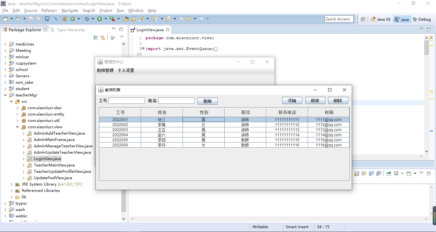Open the New file dropdown arrow
The image size is (436, 232).
click(11, 19)
